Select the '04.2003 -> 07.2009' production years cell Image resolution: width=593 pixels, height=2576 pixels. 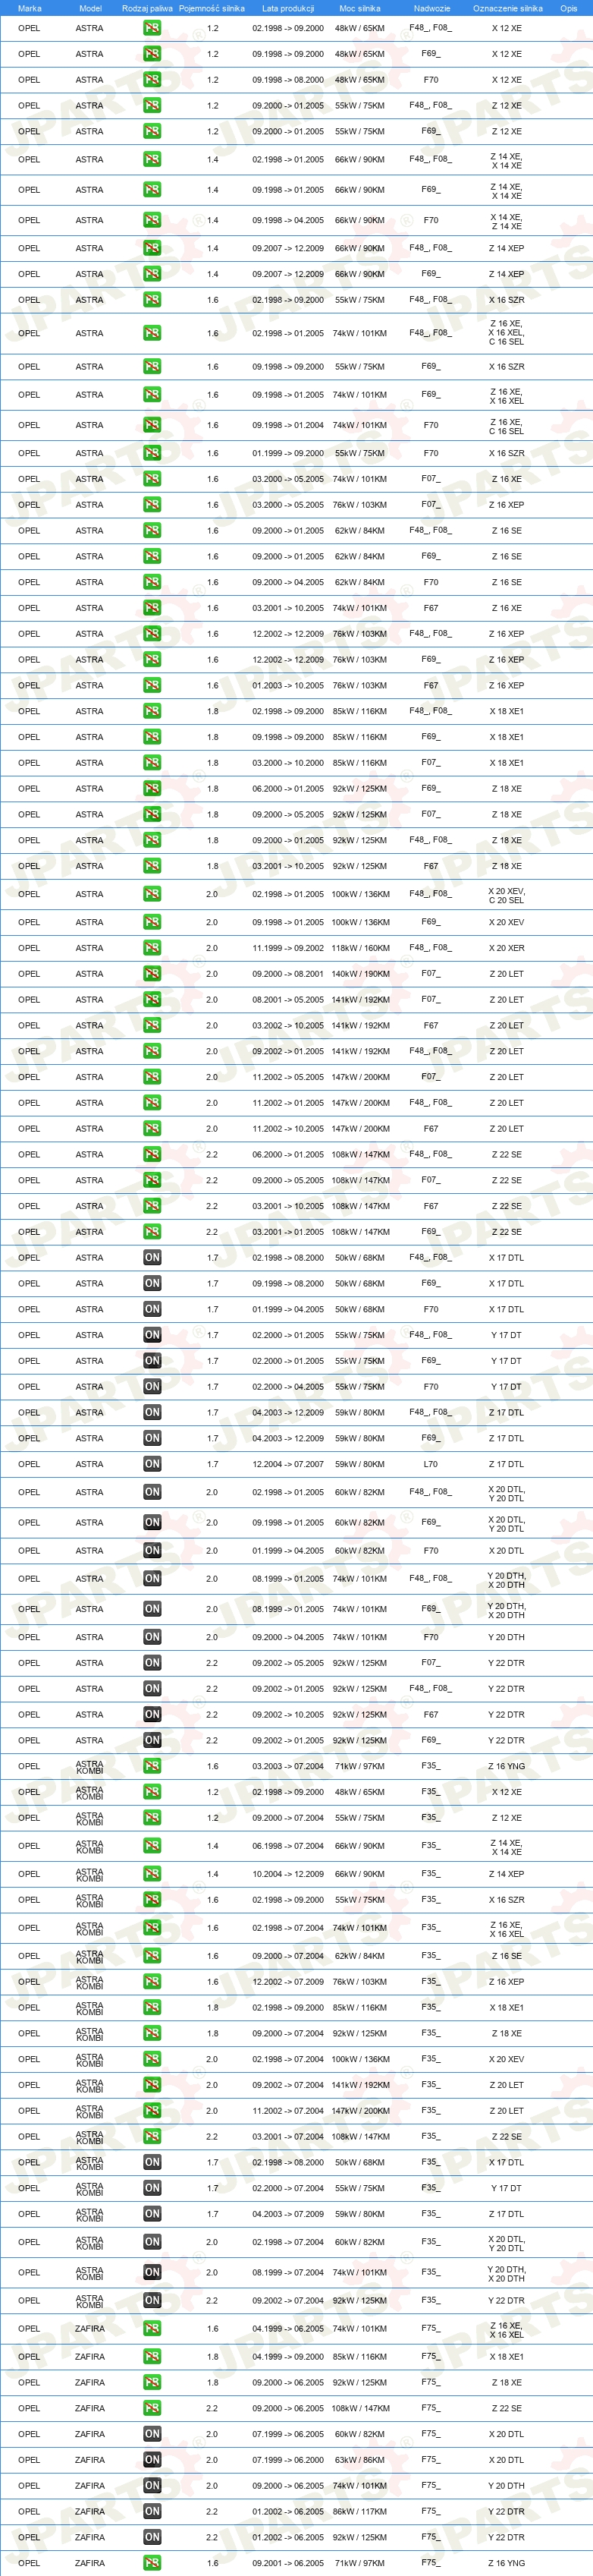(x=287, y=2214)
